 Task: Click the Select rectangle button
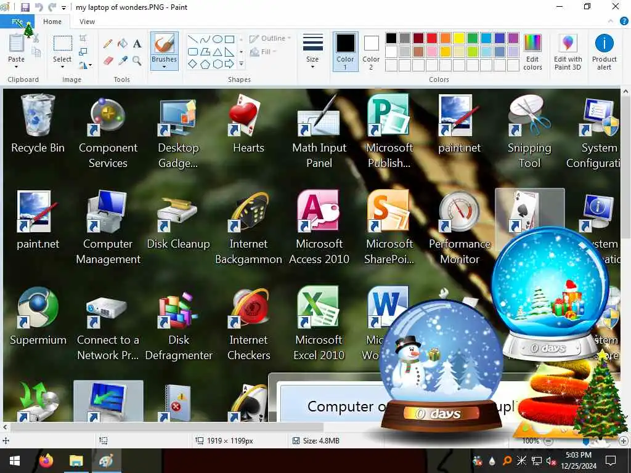point(62,47)
